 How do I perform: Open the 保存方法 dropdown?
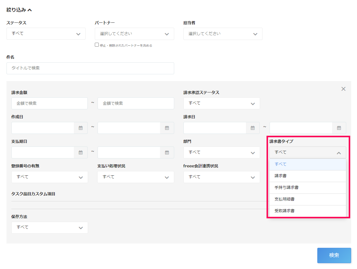[50, 228]
